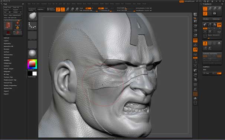This screenshot has width=225, height=140.
Task: Adjust the Draw Size slider
Action: (126, 10)
